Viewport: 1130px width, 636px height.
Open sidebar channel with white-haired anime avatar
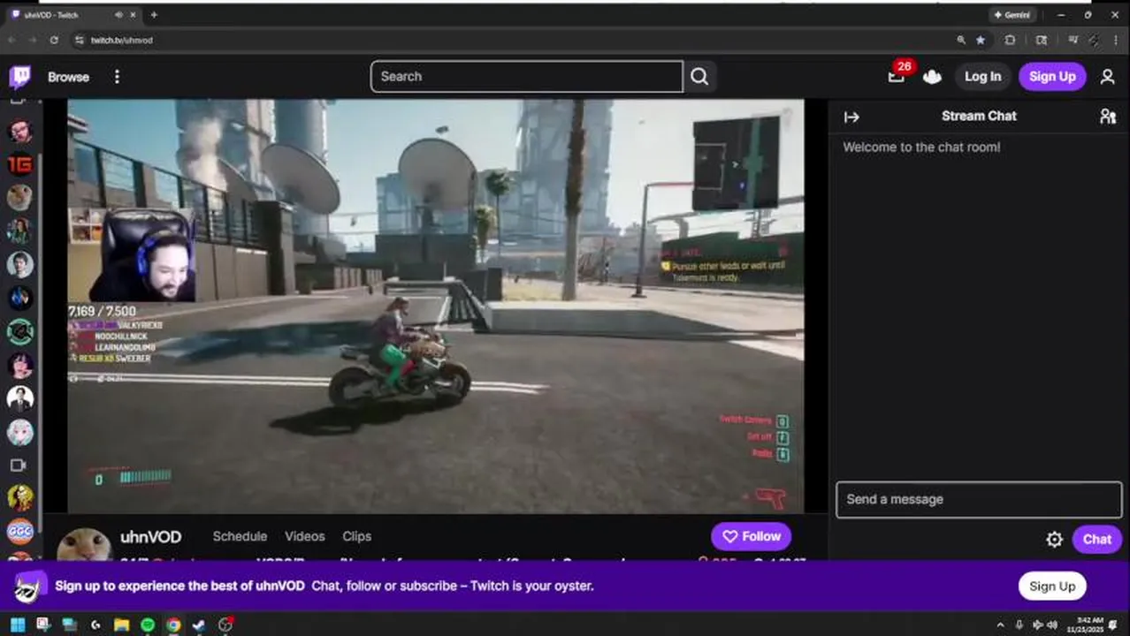(19, 432)
